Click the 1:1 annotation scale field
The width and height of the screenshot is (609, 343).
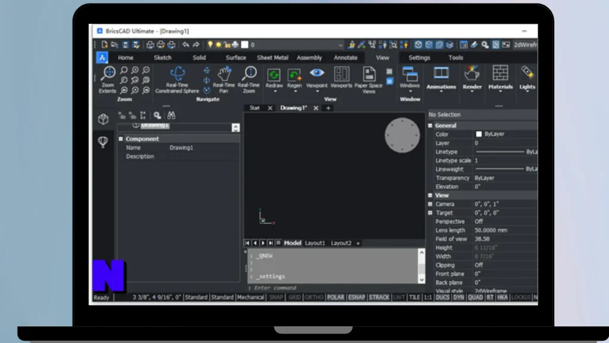pyautogui.click(x=428, y=298)
